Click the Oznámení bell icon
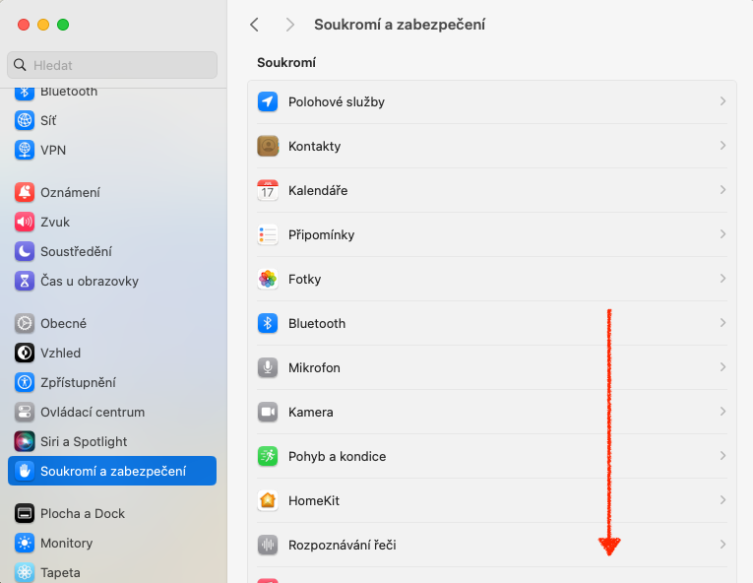Screen dimensions: 753x583 coord(25,192)
